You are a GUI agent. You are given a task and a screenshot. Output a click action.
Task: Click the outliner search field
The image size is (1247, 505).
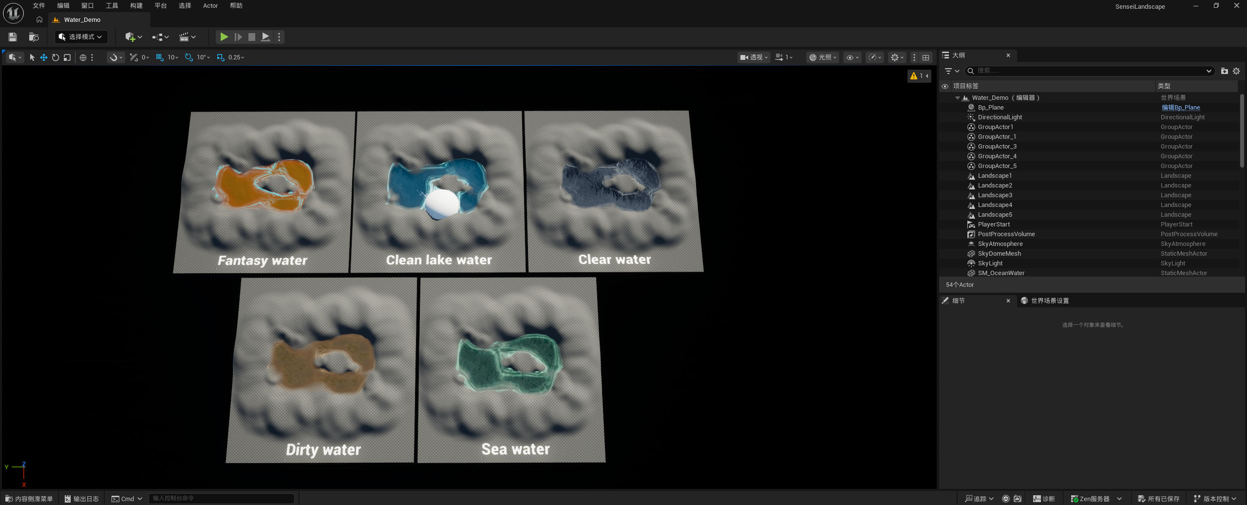[1089, 71]
